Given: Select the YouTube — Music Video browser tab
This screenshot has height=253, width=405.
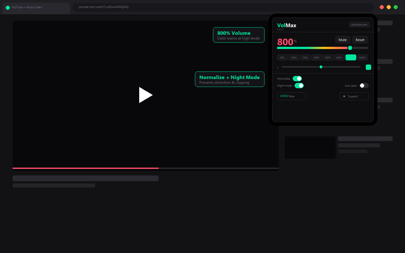Looking at the screenshot, I should click(36, 8).
